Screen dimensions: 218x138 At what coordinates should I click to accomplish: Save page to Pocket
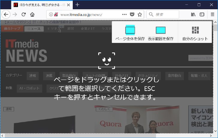(132, 14)
